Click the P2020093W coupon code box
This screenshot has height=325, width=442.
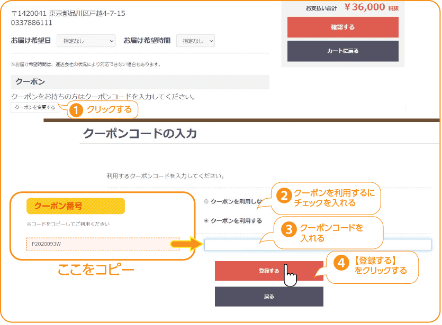click(x=103, y=244)
